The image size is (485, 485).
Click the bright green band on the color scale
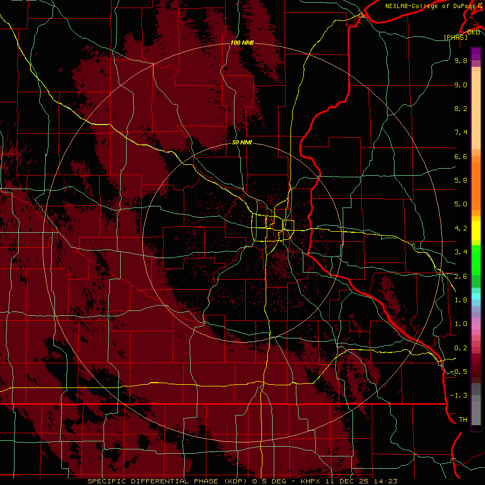[x=476, y=259]
